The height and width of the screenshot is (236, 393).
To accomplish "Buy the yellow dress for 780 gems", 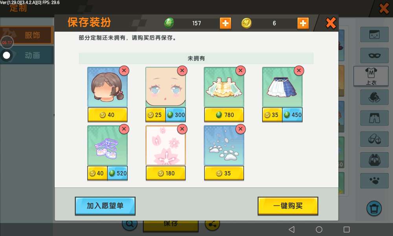I will tap(224, 115).
